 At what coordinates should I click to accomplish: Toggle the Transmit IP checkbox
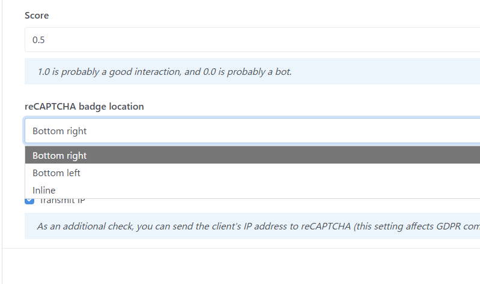[29, 201]
